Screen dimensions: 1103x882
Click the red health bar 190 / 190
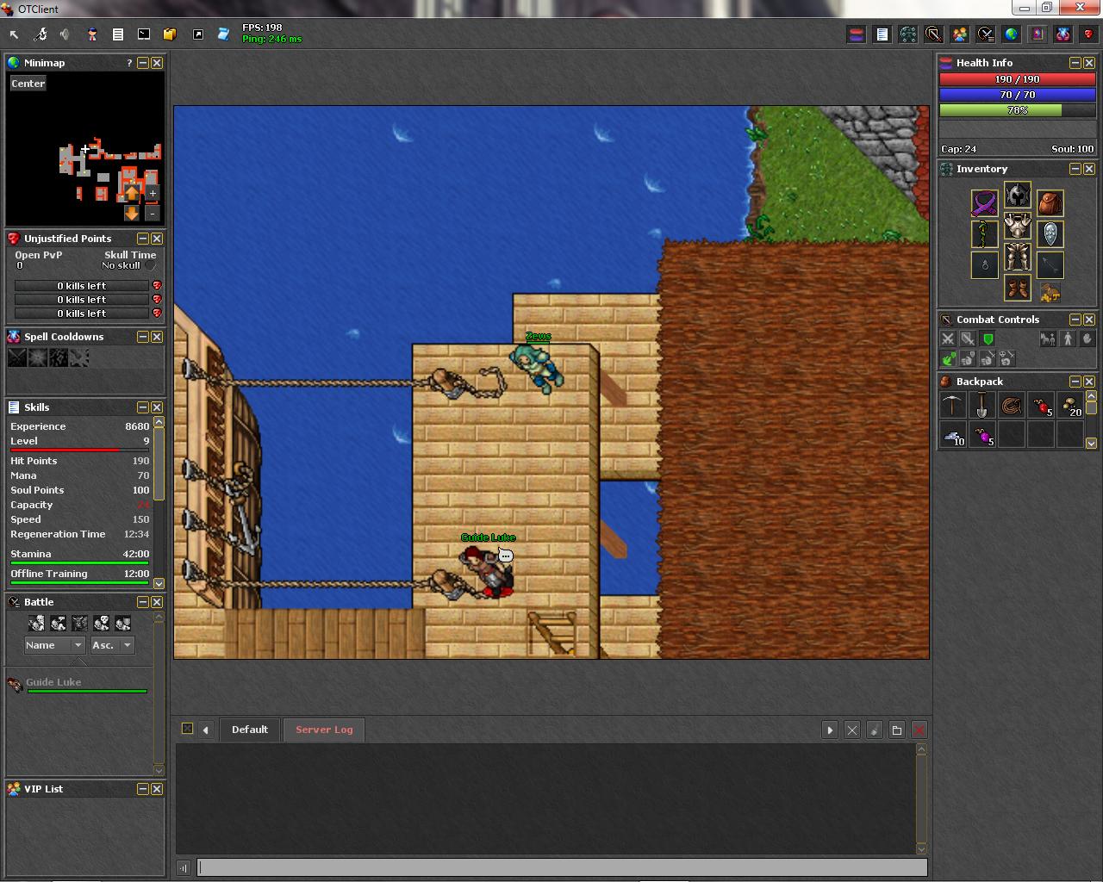pos(1018,79)
